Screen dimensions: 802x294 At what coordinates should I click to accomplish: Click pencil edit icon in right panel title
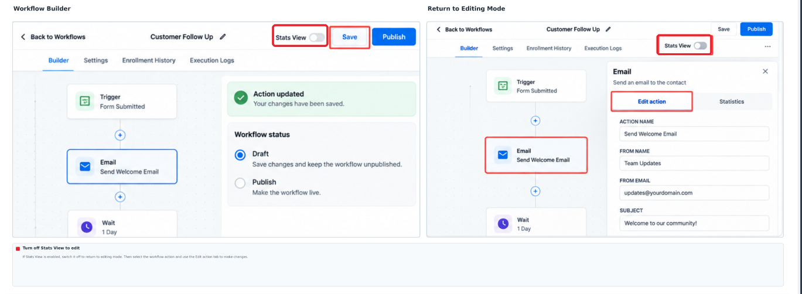pos(608,29)
